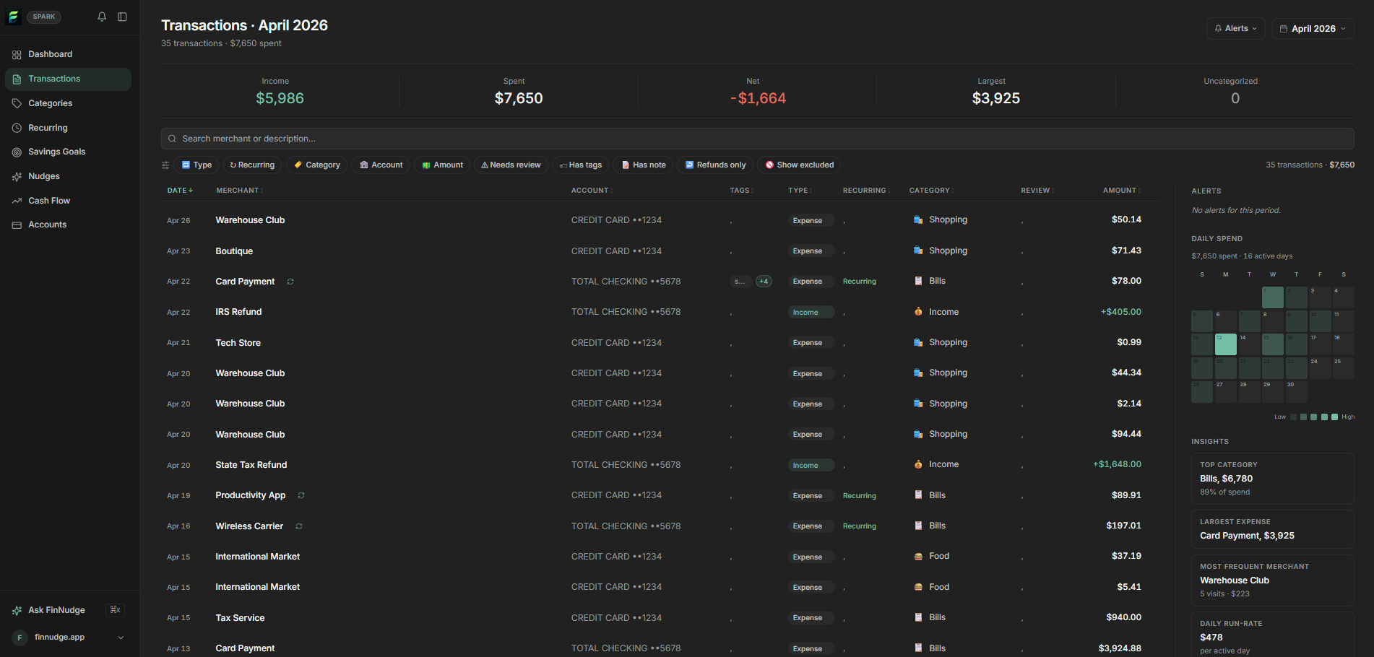The image size is (1374, 657).
Task: Toggle Show excluded filter
Action: click(799, 165)
